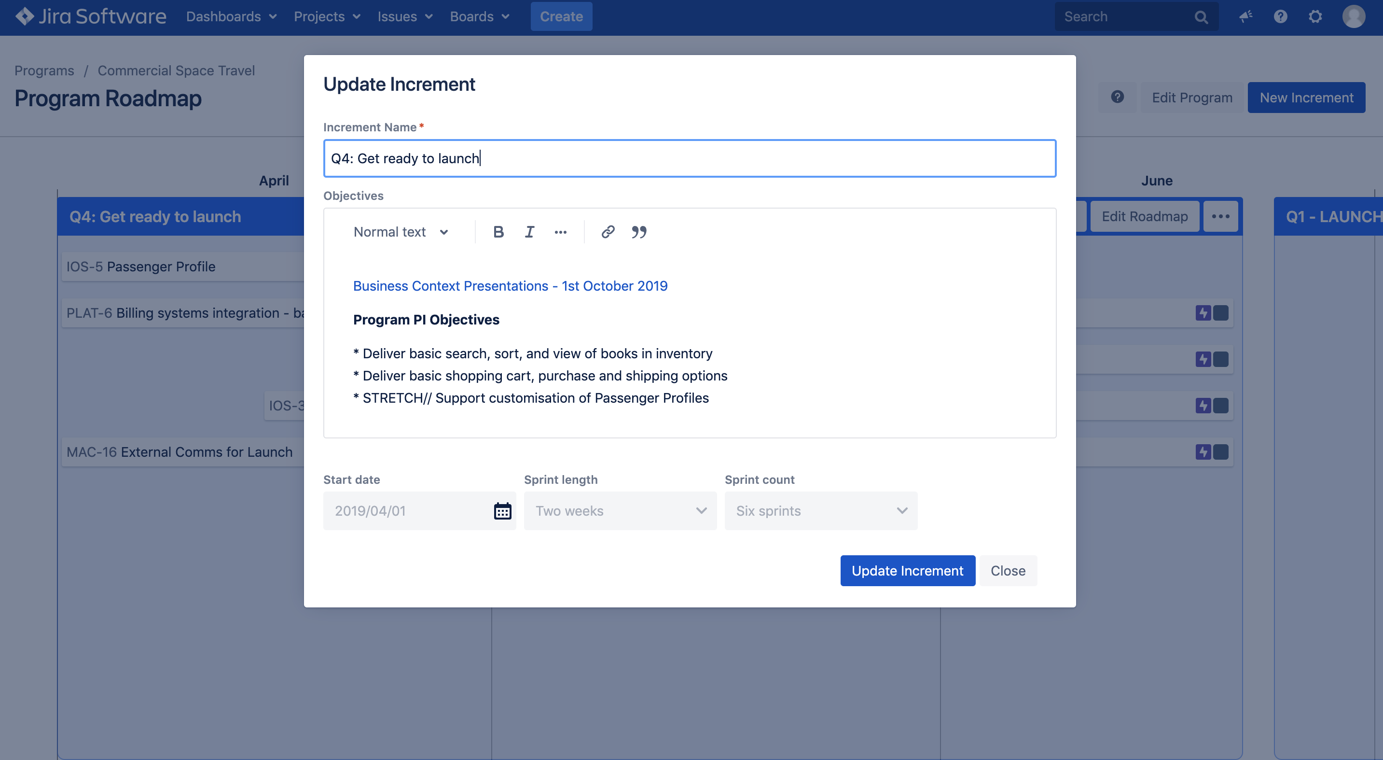Open the Boards menu
Screen dimensions: 1383x760
coord(479,16)
